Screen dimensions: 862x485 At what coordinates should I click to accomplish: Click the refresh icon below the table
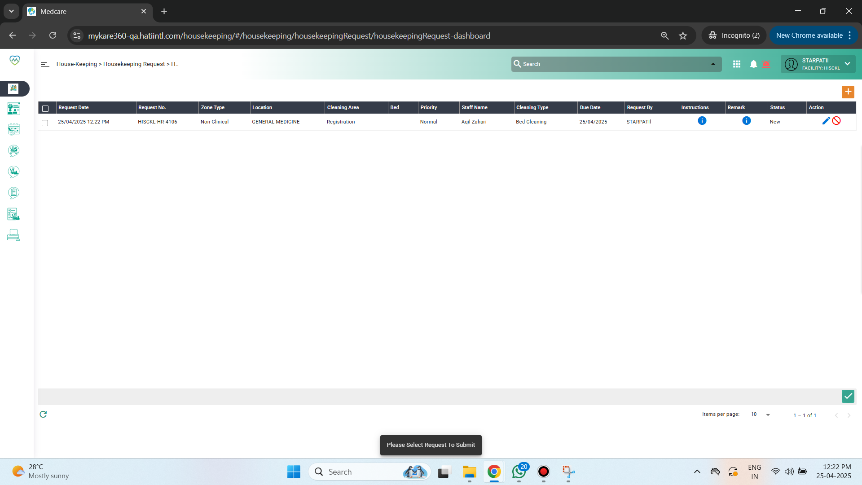43,414
